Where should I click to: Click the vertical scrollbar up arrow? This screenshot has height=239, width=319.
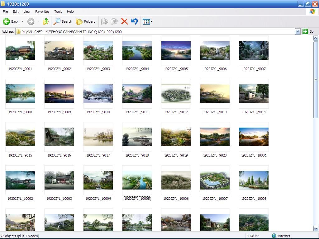pos(316,38)
